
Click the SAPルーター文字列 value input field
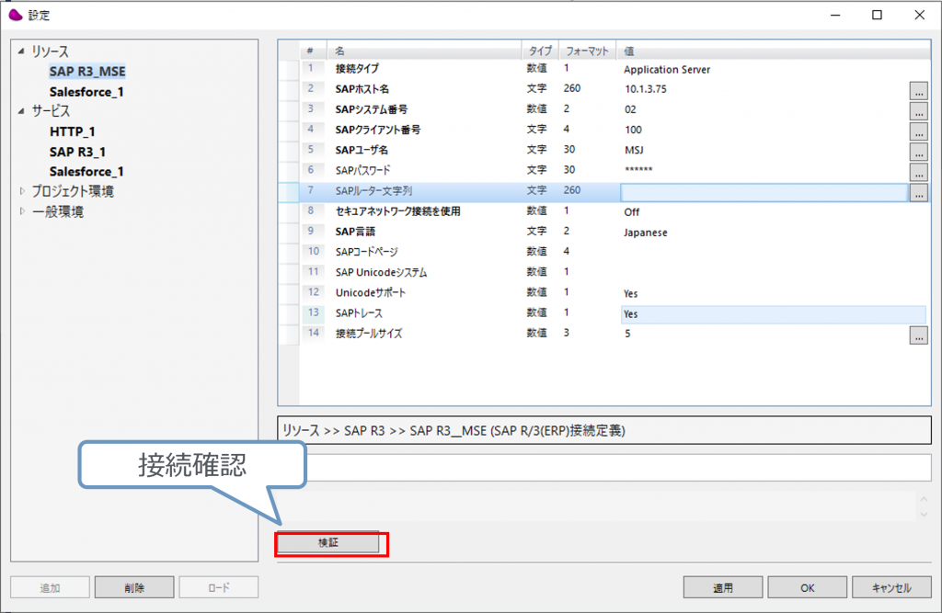[764, 192]
